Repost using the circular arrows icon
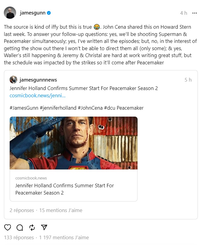 tap(32, 227)
